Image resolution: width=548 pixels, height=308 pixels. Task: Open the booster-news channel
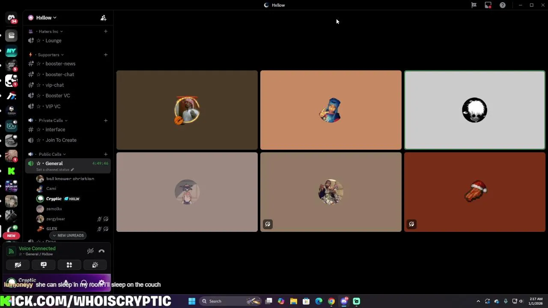coord(68,64)
